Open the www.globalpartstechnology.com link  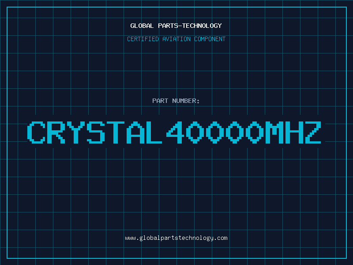click(x=176, y=238)
